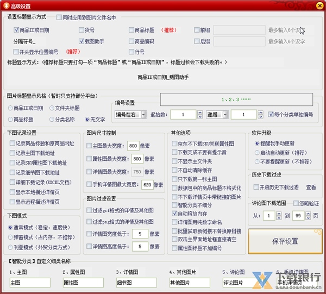
Task: Click the 属性图 category name field
Action: click(83, 283)
